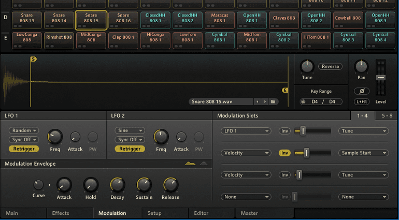Viewport: 399px width, 220px height.
Task: Select the simple triangle envelope shape icon
Action: (x=204, y=164)
